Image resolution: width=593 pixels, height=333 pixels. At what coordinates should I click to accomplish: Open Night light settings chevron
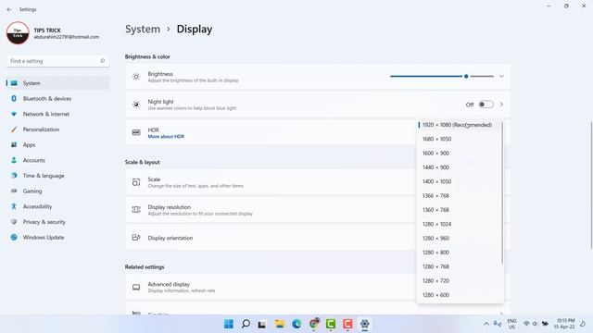(501, 105)
